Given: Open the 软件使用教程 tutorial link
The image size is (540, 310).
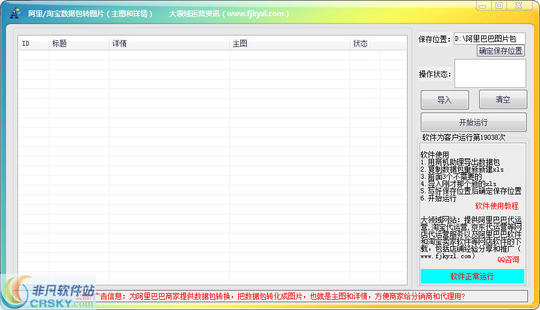Looking at the screenshot, I should [497, 206].
